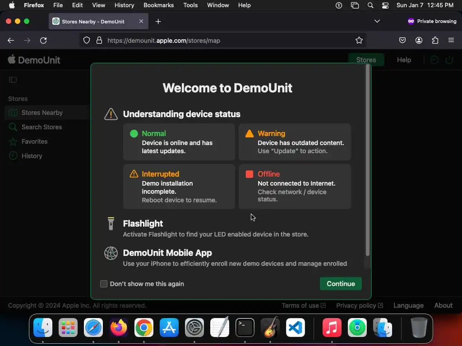Open Chrome from the Dock

pos(144,328)
